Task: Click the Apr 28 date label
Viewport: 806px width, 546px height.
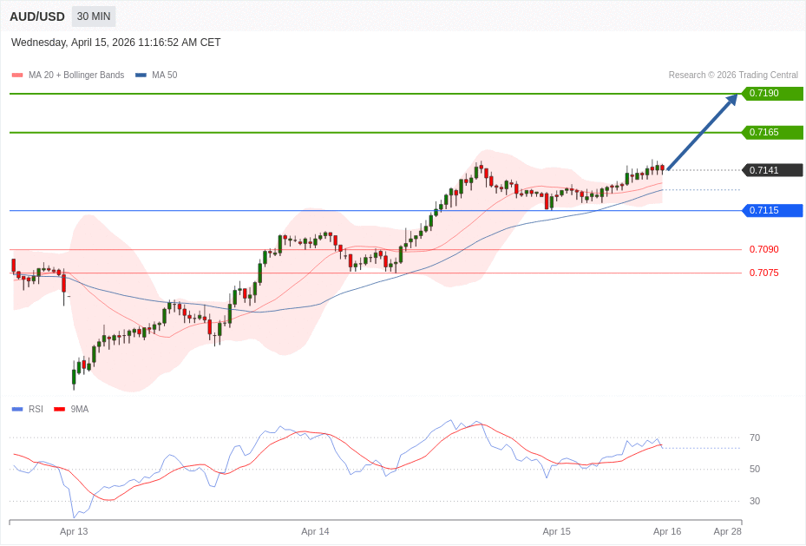Action: [x=727, y=531]
